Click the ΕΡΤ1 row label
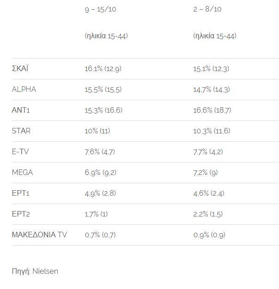 pyautogui.click(x=21, y=193)
